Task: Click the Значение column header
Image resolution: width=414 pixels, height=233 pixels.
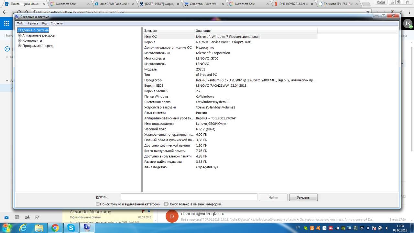Action: pos(256,30)
